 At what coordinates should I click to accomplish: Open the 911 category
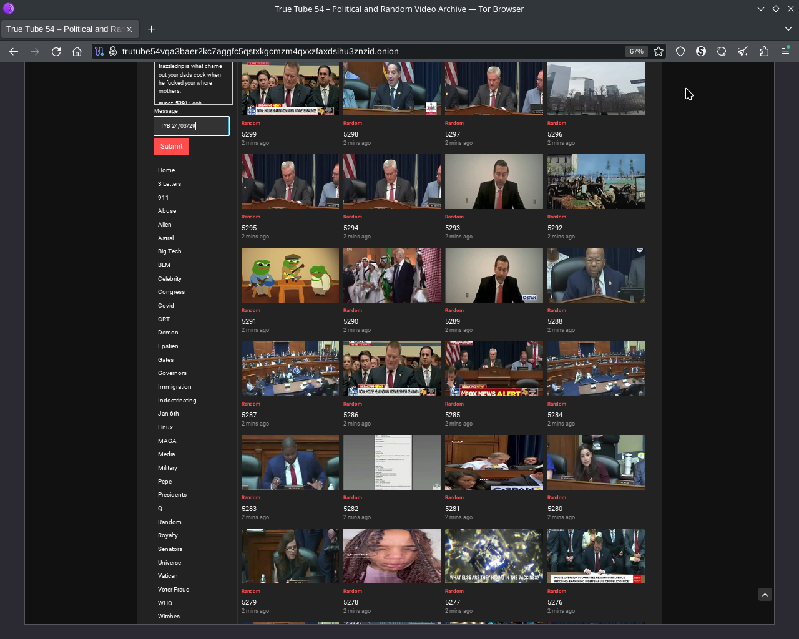coord(164,198)
